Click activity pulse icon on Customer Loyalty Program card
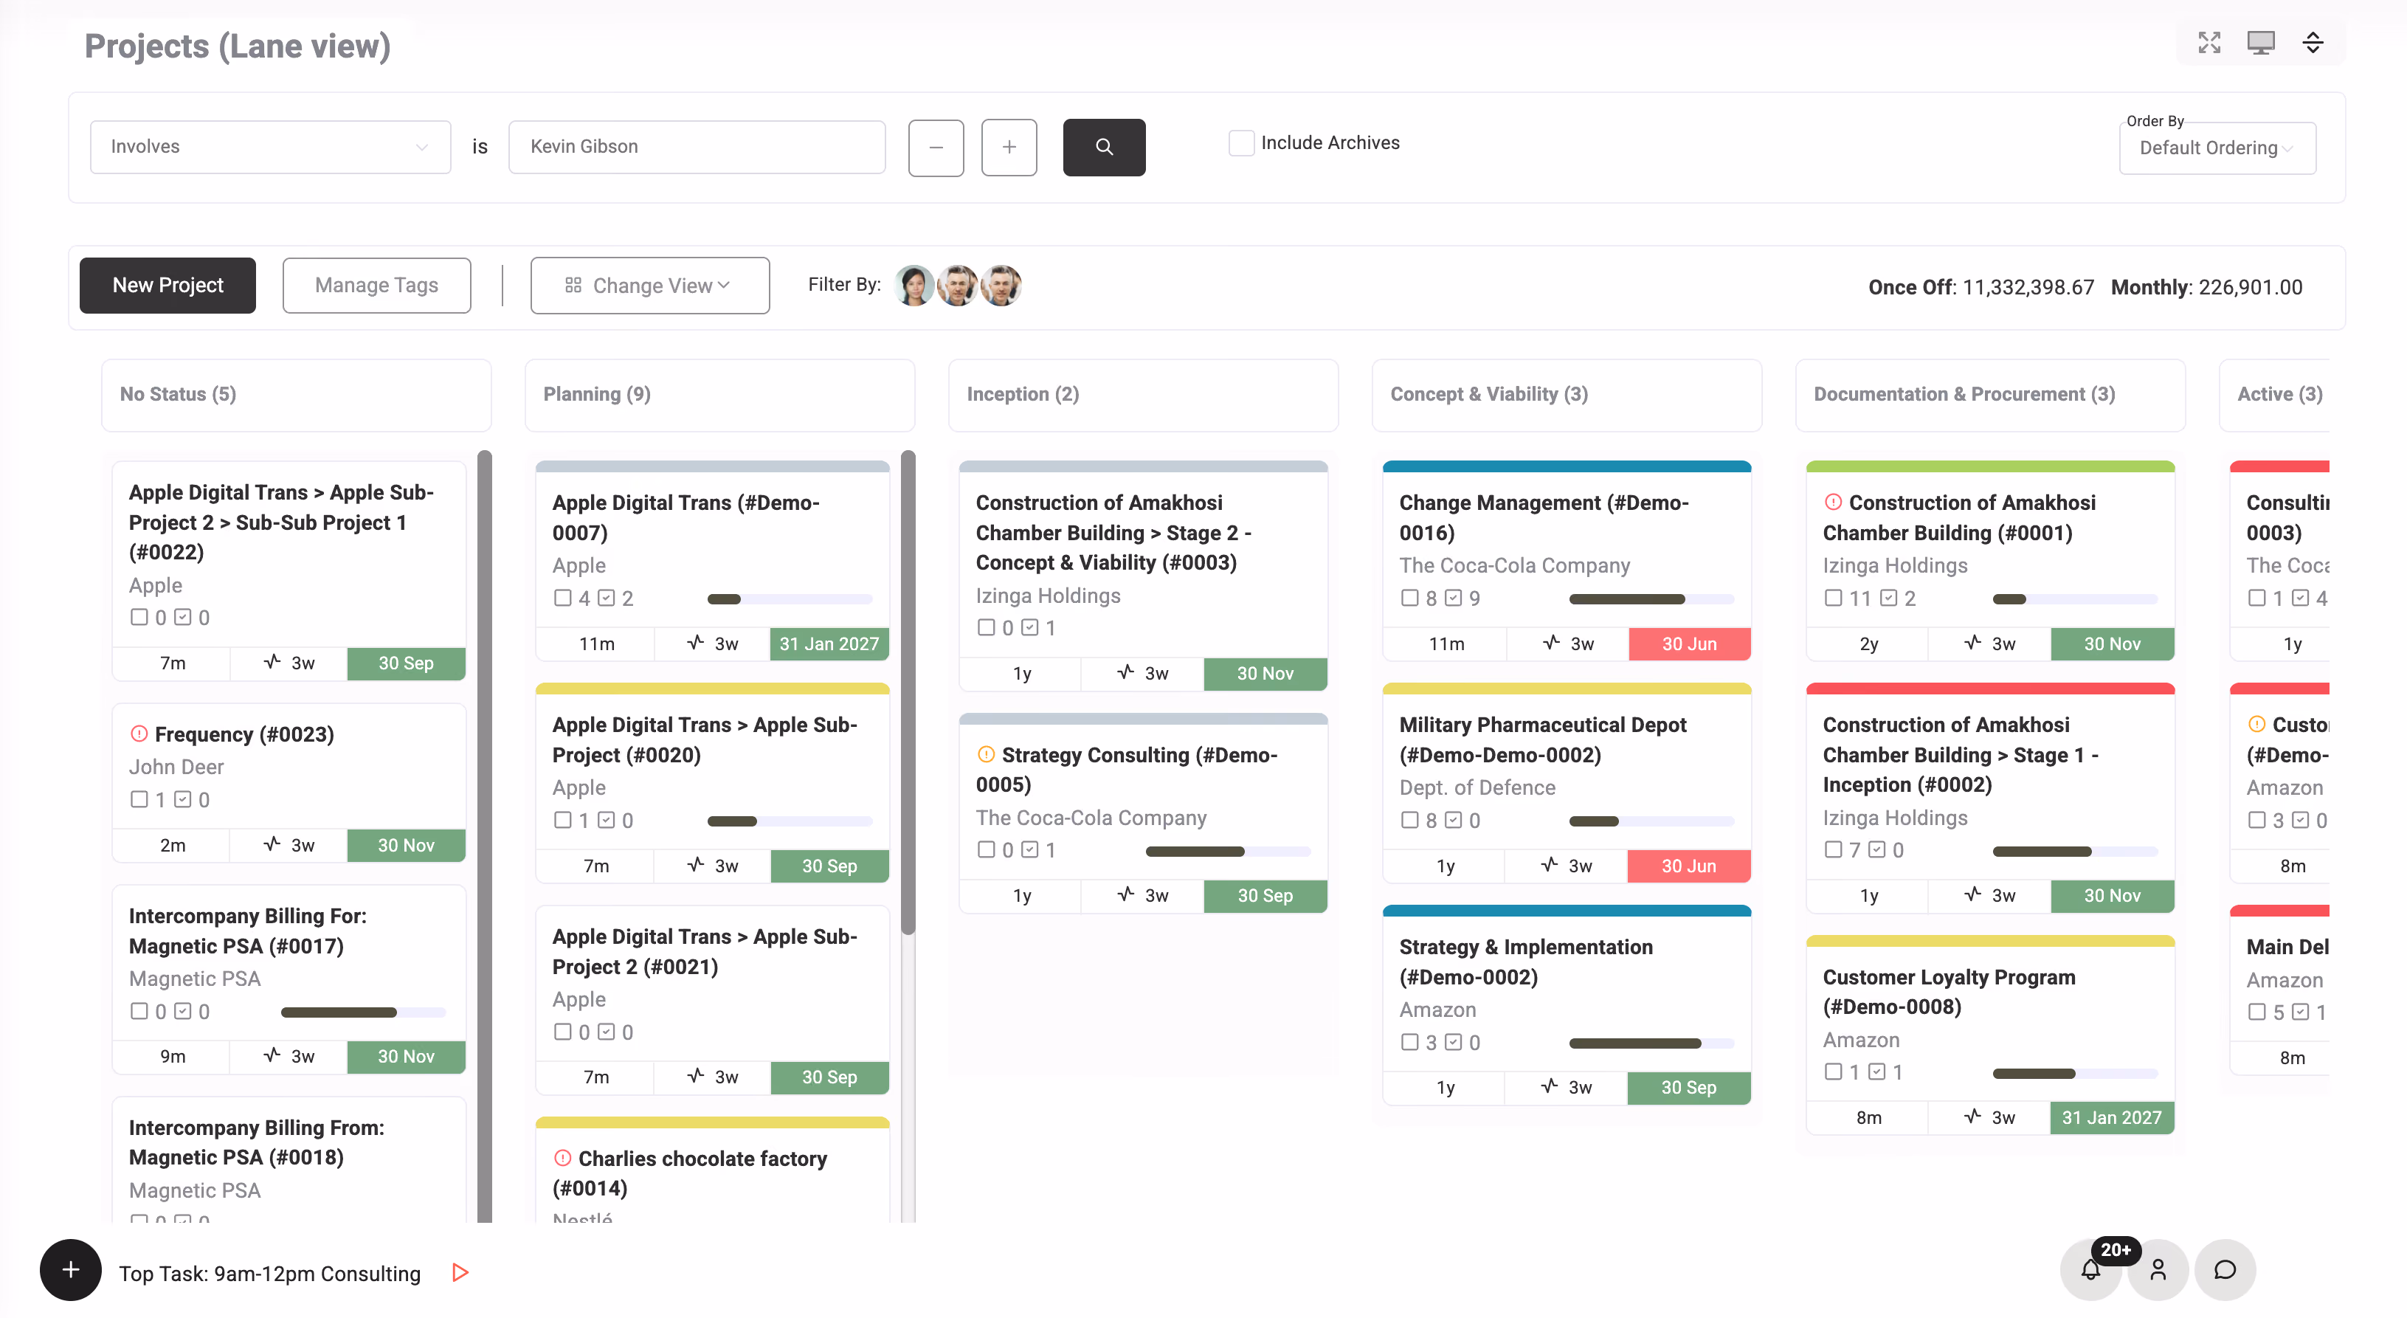Screen dimensions: 2407x1318 [1973, 1116]
